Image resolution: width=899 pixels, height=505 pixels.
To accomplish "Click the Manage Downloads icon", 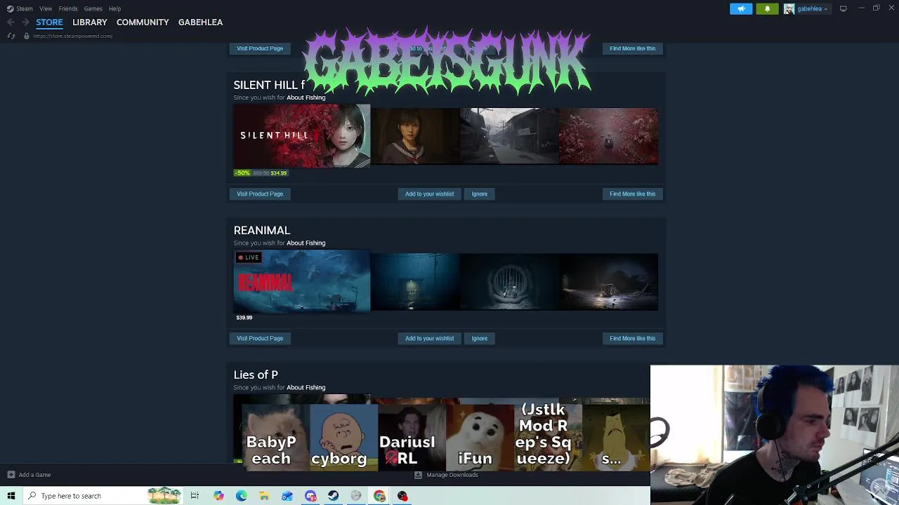I will [x=418, y=475].
